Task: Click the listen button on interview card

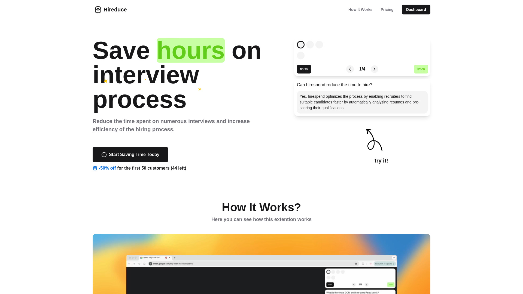Action: coord(421,69)
